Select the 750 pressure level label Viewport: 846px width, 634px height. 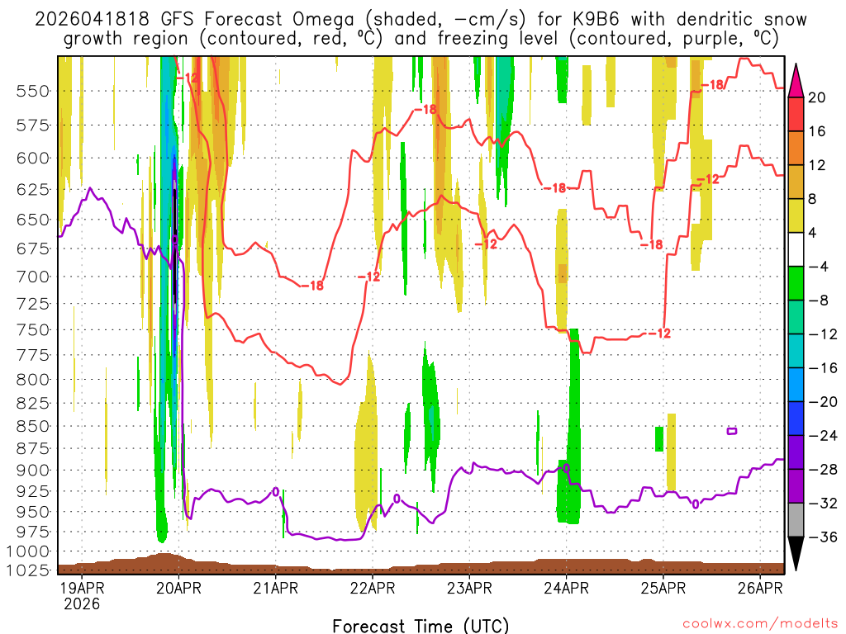(33, 330)
